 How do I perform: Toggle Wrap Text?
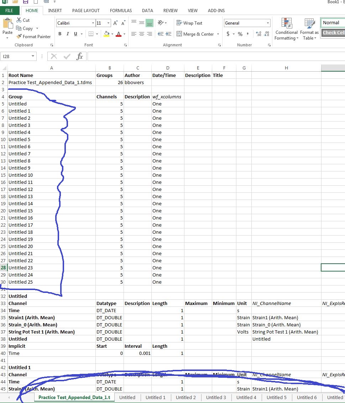point(189,23)
